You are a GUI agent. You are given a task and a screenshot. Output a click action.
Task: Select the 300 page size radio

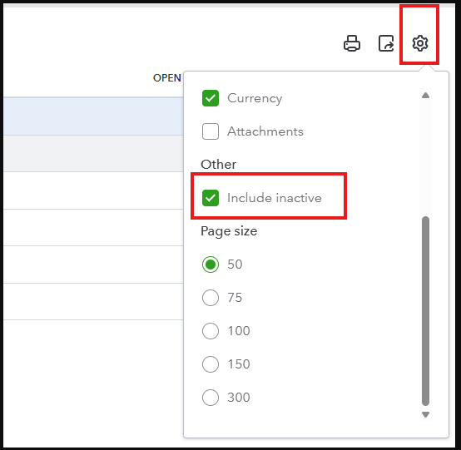click(x=211, y=398)
